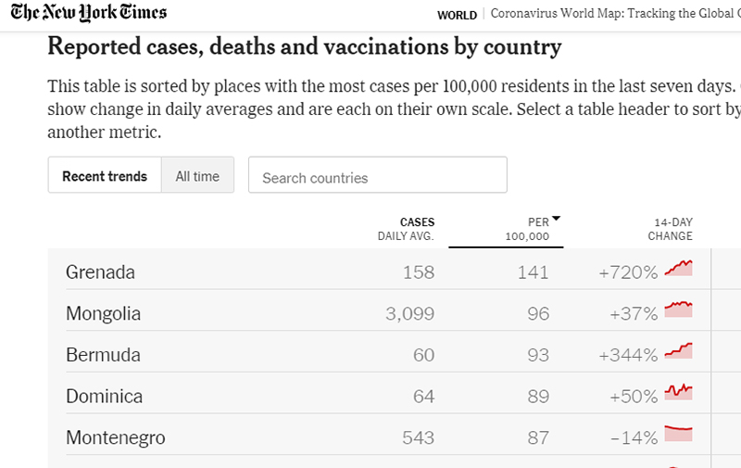Click the Mongolia country name
Viewport: 741px width, 468px height.
(103, 313)
